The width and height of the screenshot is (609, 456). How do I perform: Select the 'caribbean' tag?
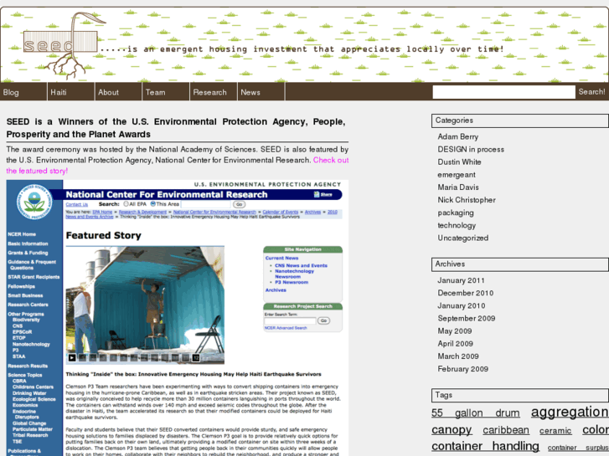tap(506, 430)
